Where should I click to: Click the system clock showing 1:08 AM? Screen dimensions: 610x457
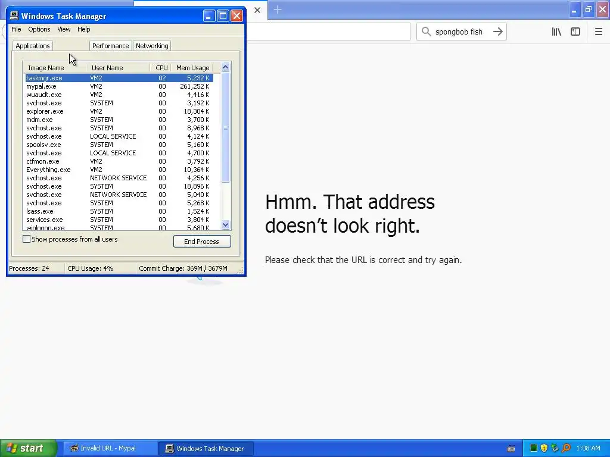(588, 448)
